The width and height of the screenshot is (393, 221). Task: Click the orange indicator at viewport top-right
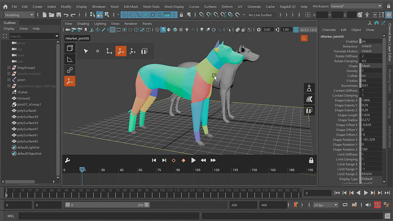[304, 38]
